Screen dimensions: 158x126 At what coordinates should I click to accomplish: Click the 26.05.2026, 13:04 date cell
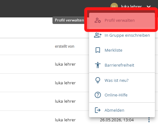pos(117,120)
